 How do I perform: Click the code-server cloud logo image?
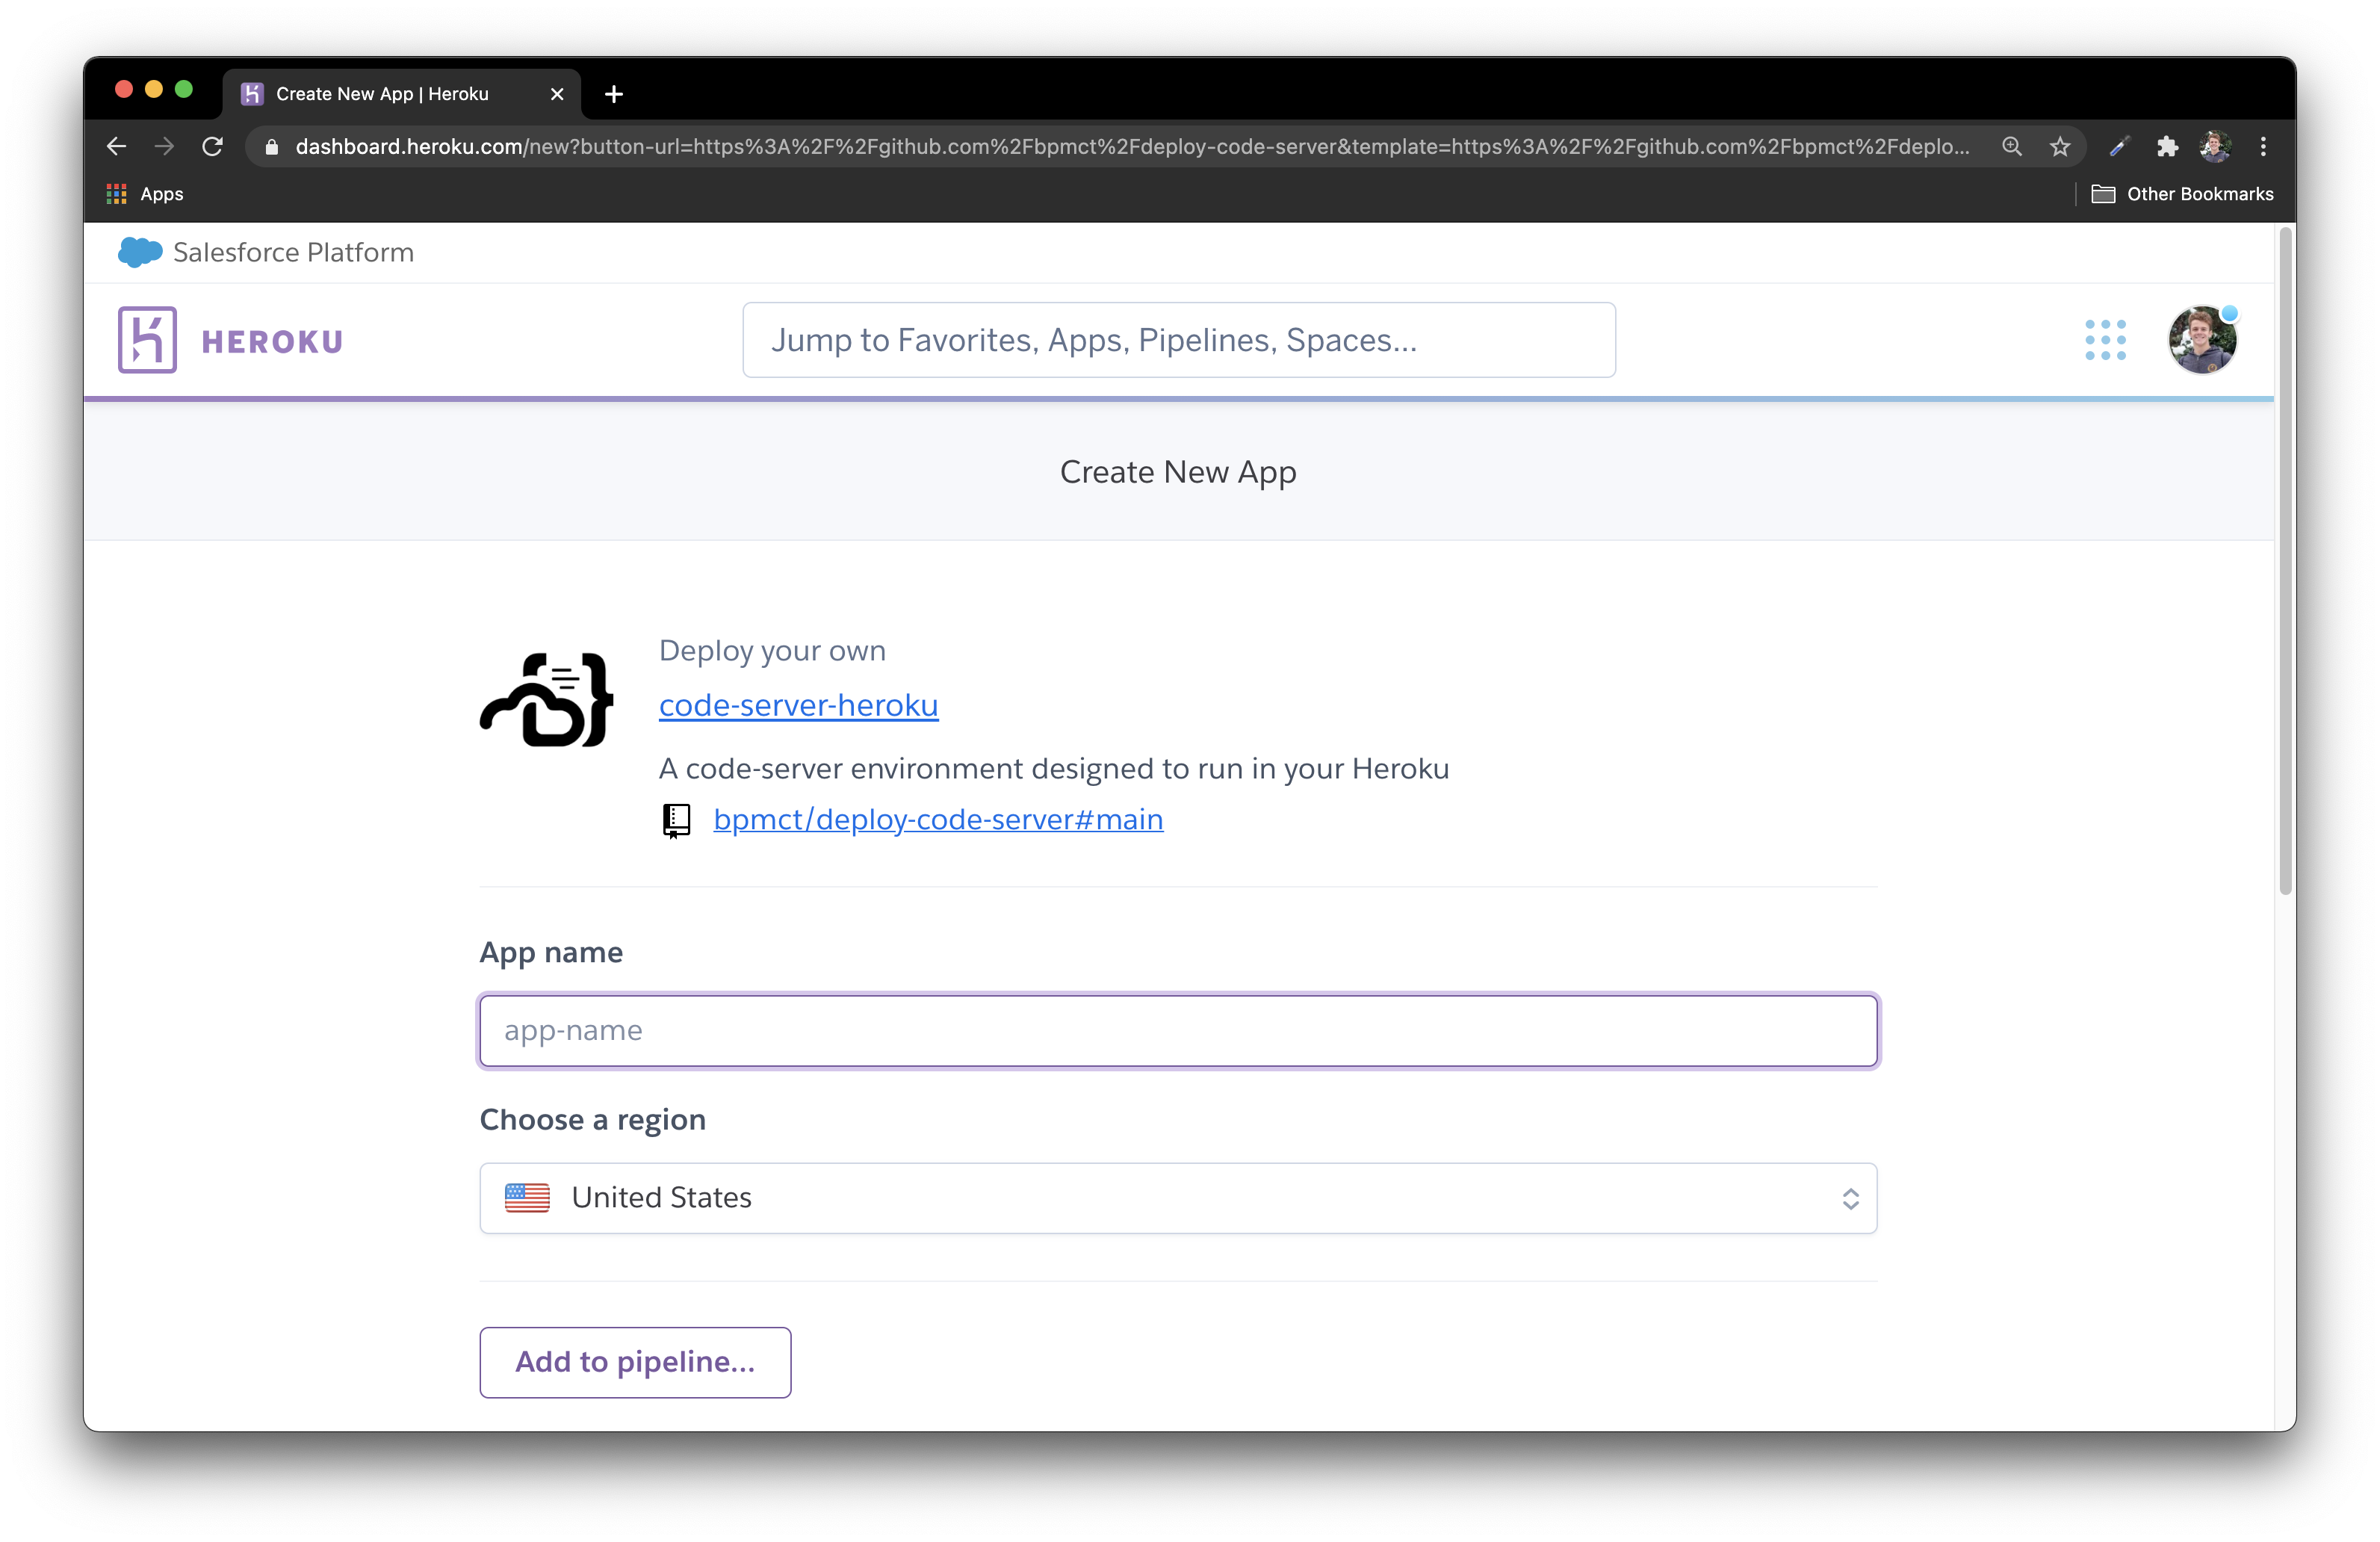[x=547, y=700]
